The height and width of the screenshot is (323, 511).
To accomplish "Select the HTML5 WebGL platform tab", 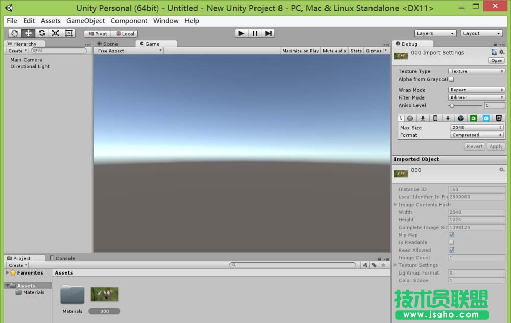I will coord(498,118).
